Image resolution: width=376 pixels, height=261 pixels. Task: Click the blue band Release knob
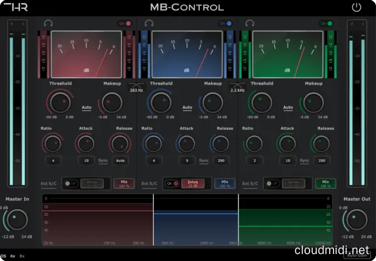(221, 144)
